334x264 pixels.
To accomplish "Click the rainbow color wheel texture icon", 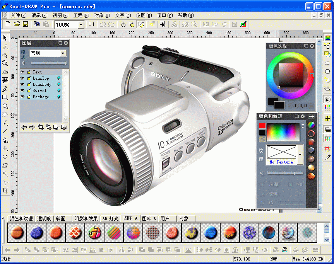I will tap(311, 125).
